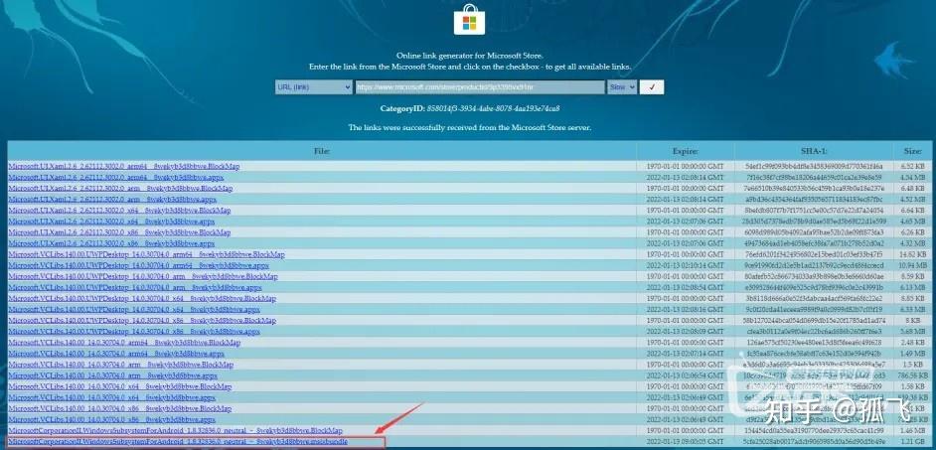Select the CategoryID value text

coord(493,109)
